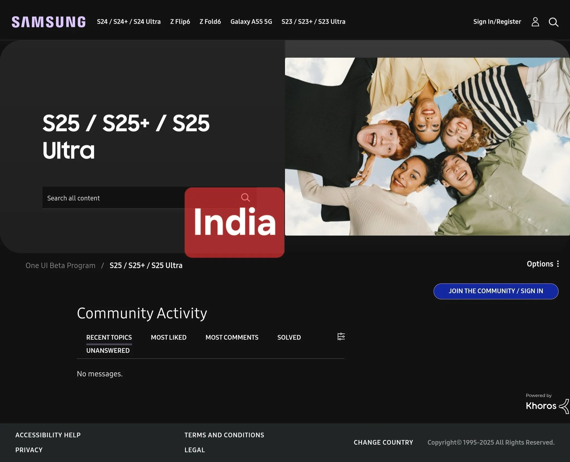
Task: Click the group photo banner image
Action: point(427,147)
